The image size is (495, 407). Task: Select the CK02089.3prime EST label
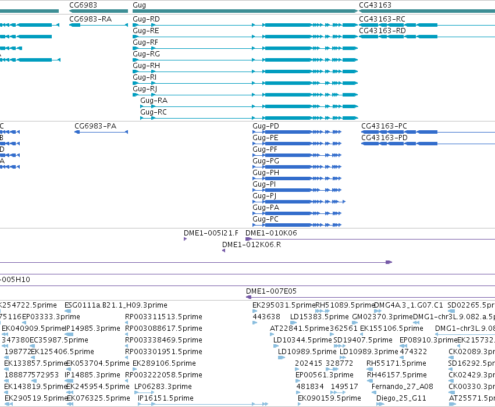472,352
